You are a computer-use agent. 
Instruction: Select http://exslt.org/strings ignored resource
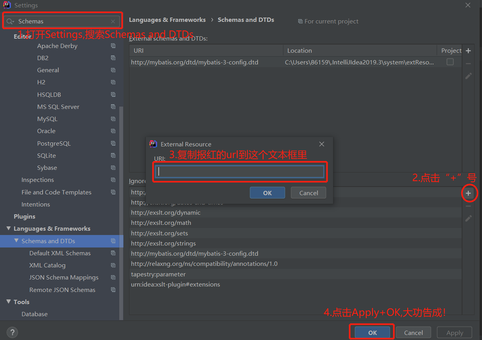click(296, 243)
